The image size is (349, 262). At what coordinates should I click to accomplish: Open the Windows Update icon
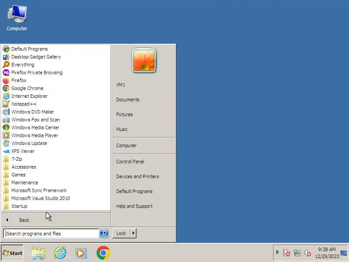pos(6,143)
